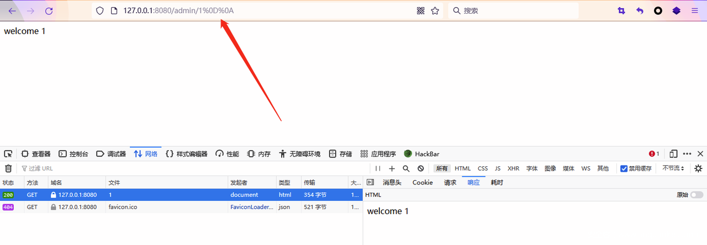Click the red error count badge
The height and width of the screenshot is (245, 707).
655,154
